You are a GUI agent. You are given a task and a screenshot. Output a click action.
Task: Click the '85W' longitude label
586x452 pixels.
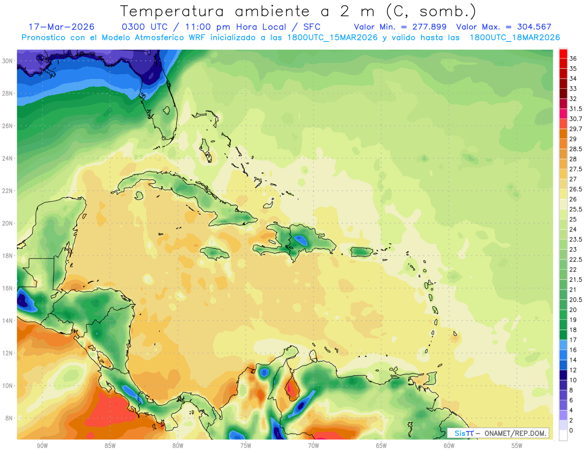pyautogui.click(x=110, y=446)
